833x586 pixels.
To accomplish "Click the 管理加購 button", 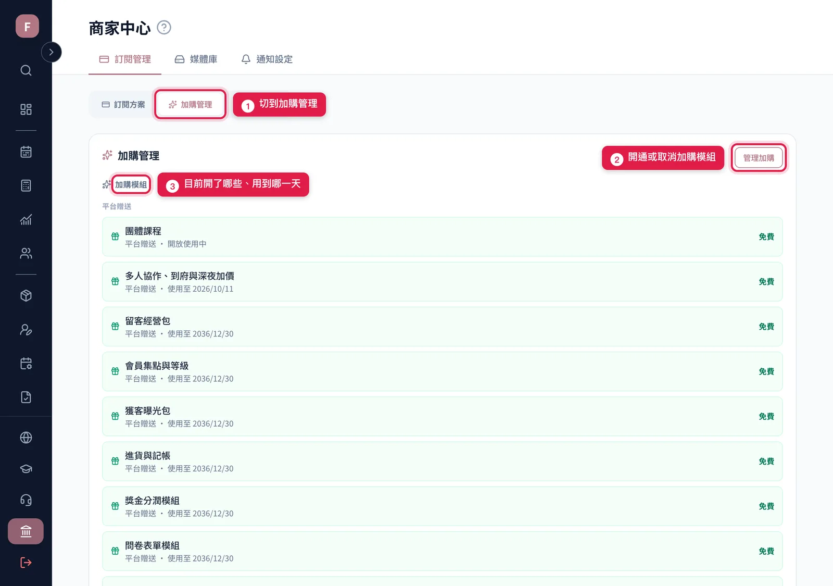I will (759, 158).
